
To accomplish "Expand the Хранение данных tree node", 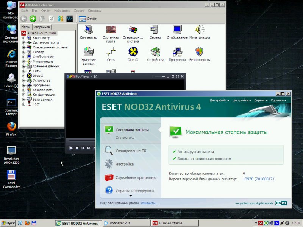I will coord(24,66).
